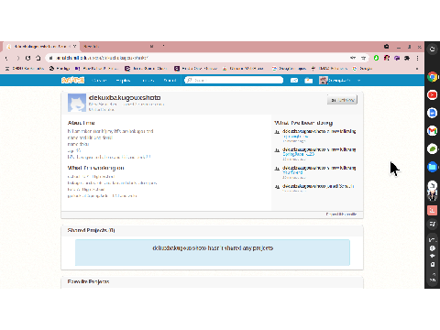Go back with the browser back arrow
This screenshot has height=330, width=440.
(6, 58)
